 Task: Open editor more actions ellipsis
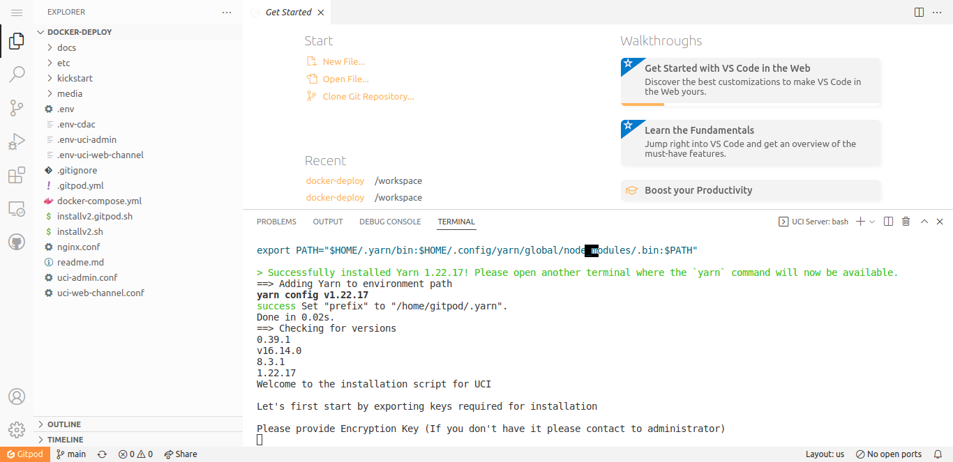938,13
